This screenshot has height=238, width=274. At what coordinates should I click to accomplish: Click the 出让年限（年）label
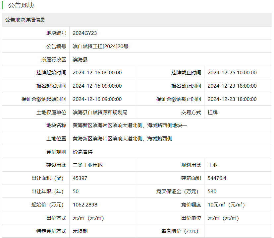48,192
